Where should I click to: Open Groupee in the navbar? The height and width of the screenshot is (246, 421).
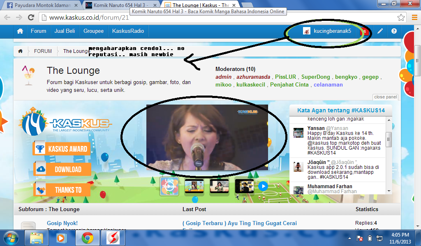click(93, 31)
